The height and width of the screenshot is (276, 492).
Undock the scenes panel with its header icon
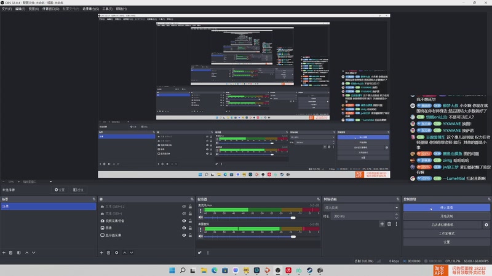pyautogui.click(x=94, y=199)
